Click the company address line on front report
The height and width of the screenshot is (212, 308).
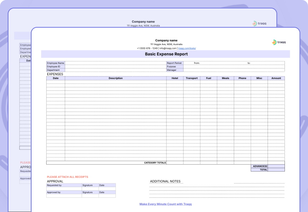[166, 44]
